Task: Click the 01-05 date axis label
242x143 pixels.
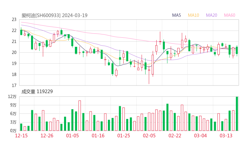Action: click(72, 136)
